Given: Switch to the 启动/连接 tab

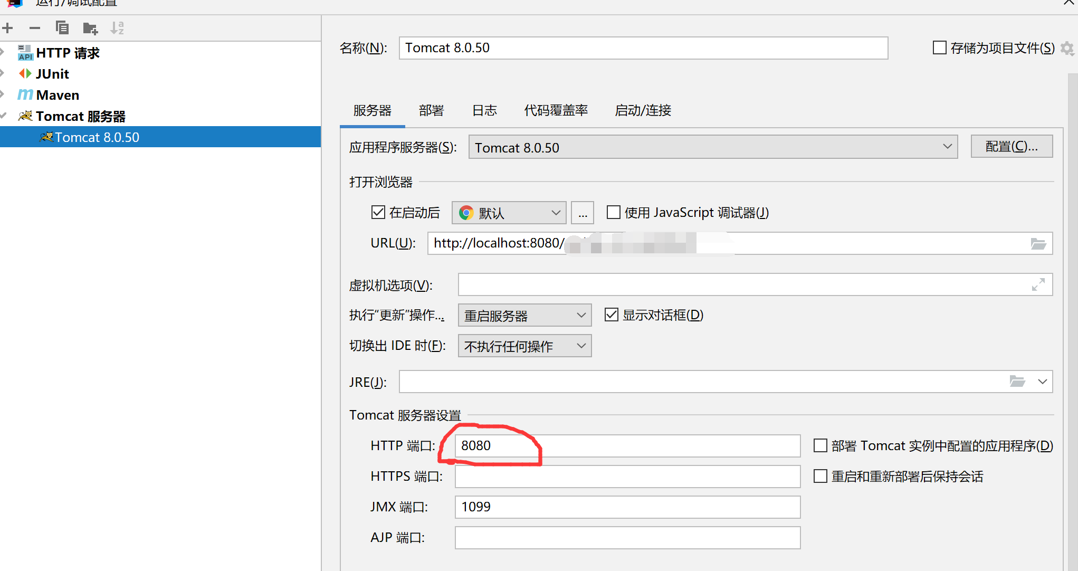Looking at the screenshot, I should (x=643, y=110).
